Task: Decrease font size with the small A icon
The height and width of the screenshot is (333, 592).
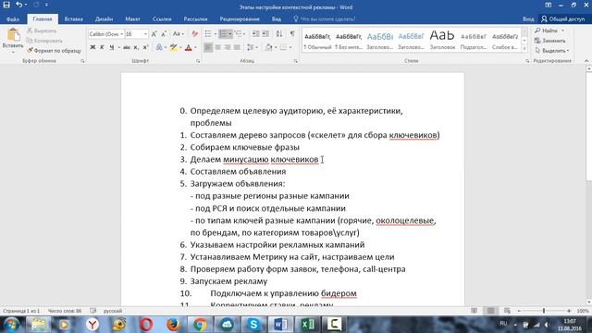Action: click(164, 34)
